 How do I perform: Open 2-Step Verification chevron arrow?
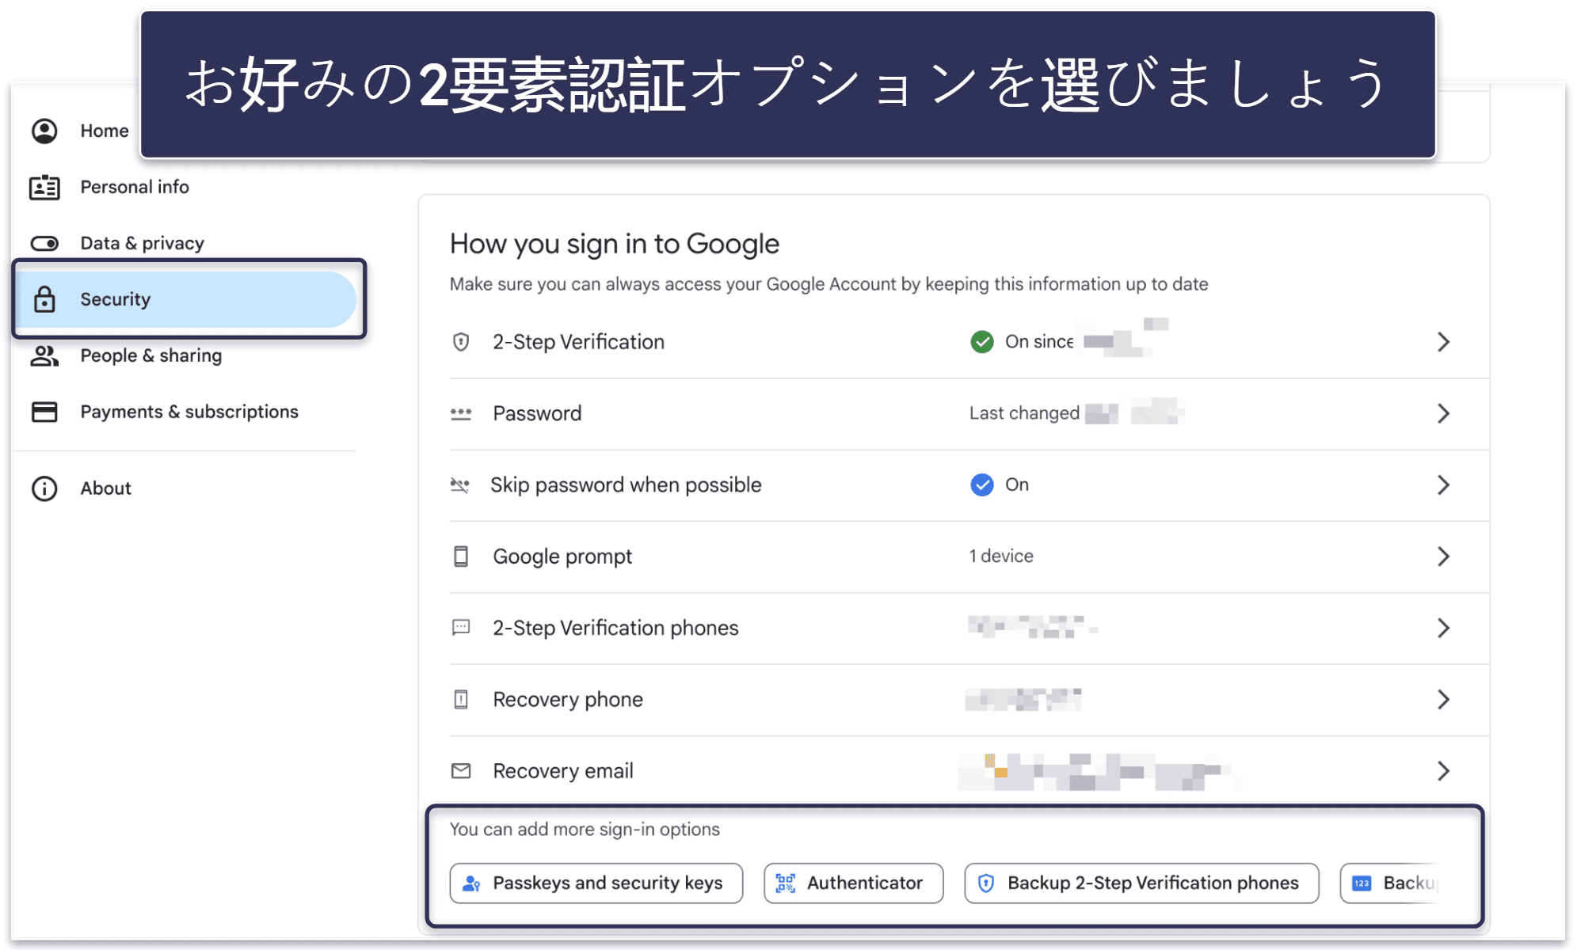(x=1443, y=342)
